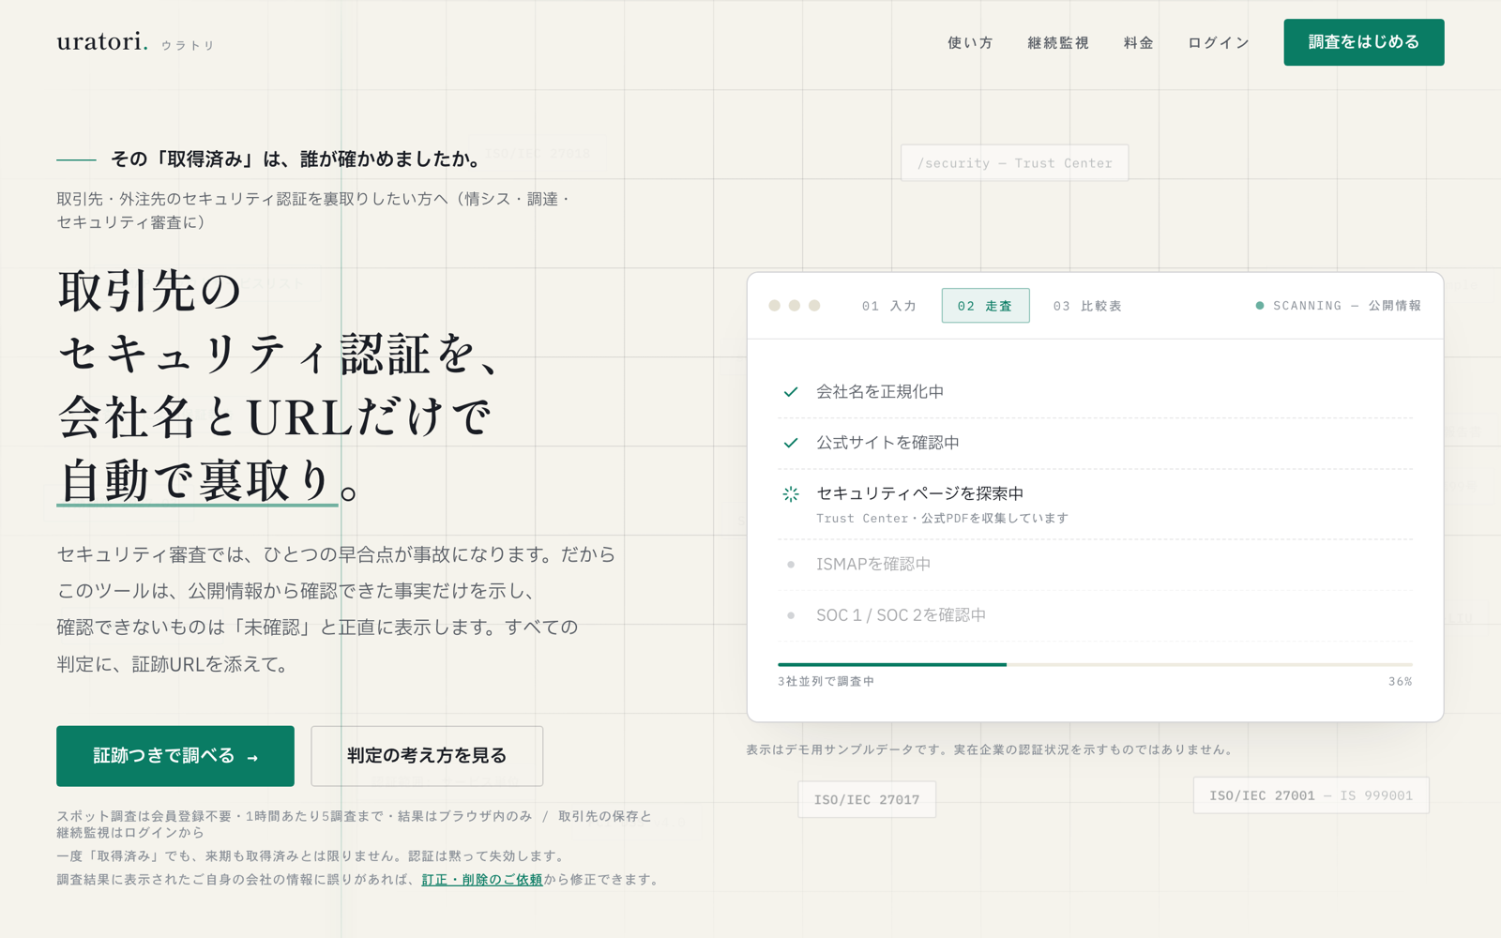The width and height of the screenshot is (1501, 938).
Task: Click the 調査をはじめる button
Action: pyautogui.click(x=1364, y=42)
